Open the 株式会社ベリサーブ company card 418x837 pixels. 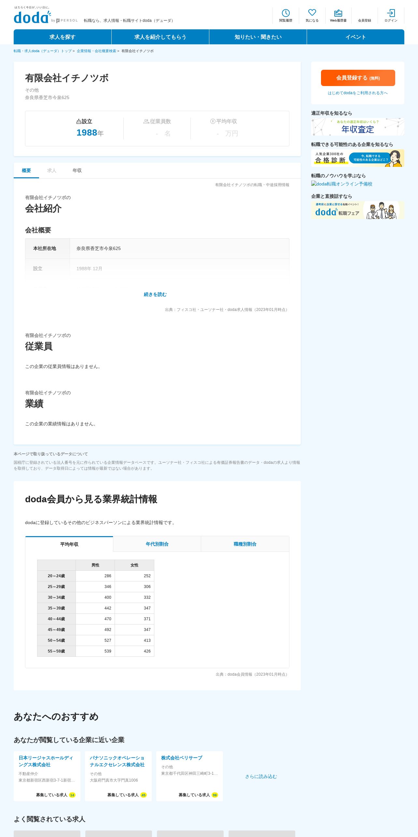pyautogui.click(x=189, y=776)
